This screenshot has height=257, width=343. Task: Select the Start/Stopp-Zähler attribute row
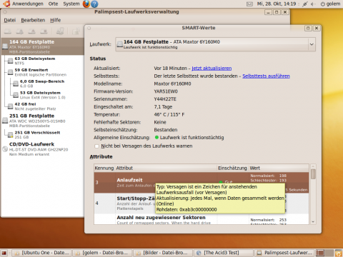[x=202, y=203]
